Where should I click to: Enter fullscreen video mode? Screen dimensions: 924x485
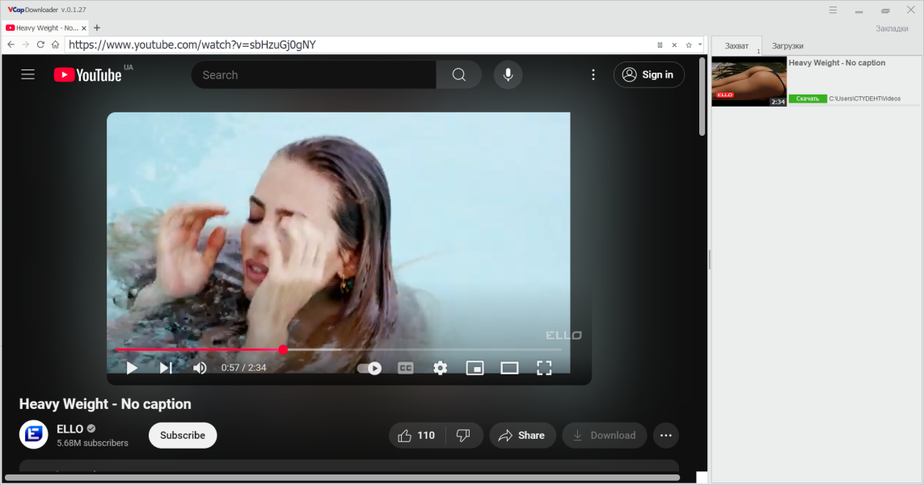(x=544, y=369)
